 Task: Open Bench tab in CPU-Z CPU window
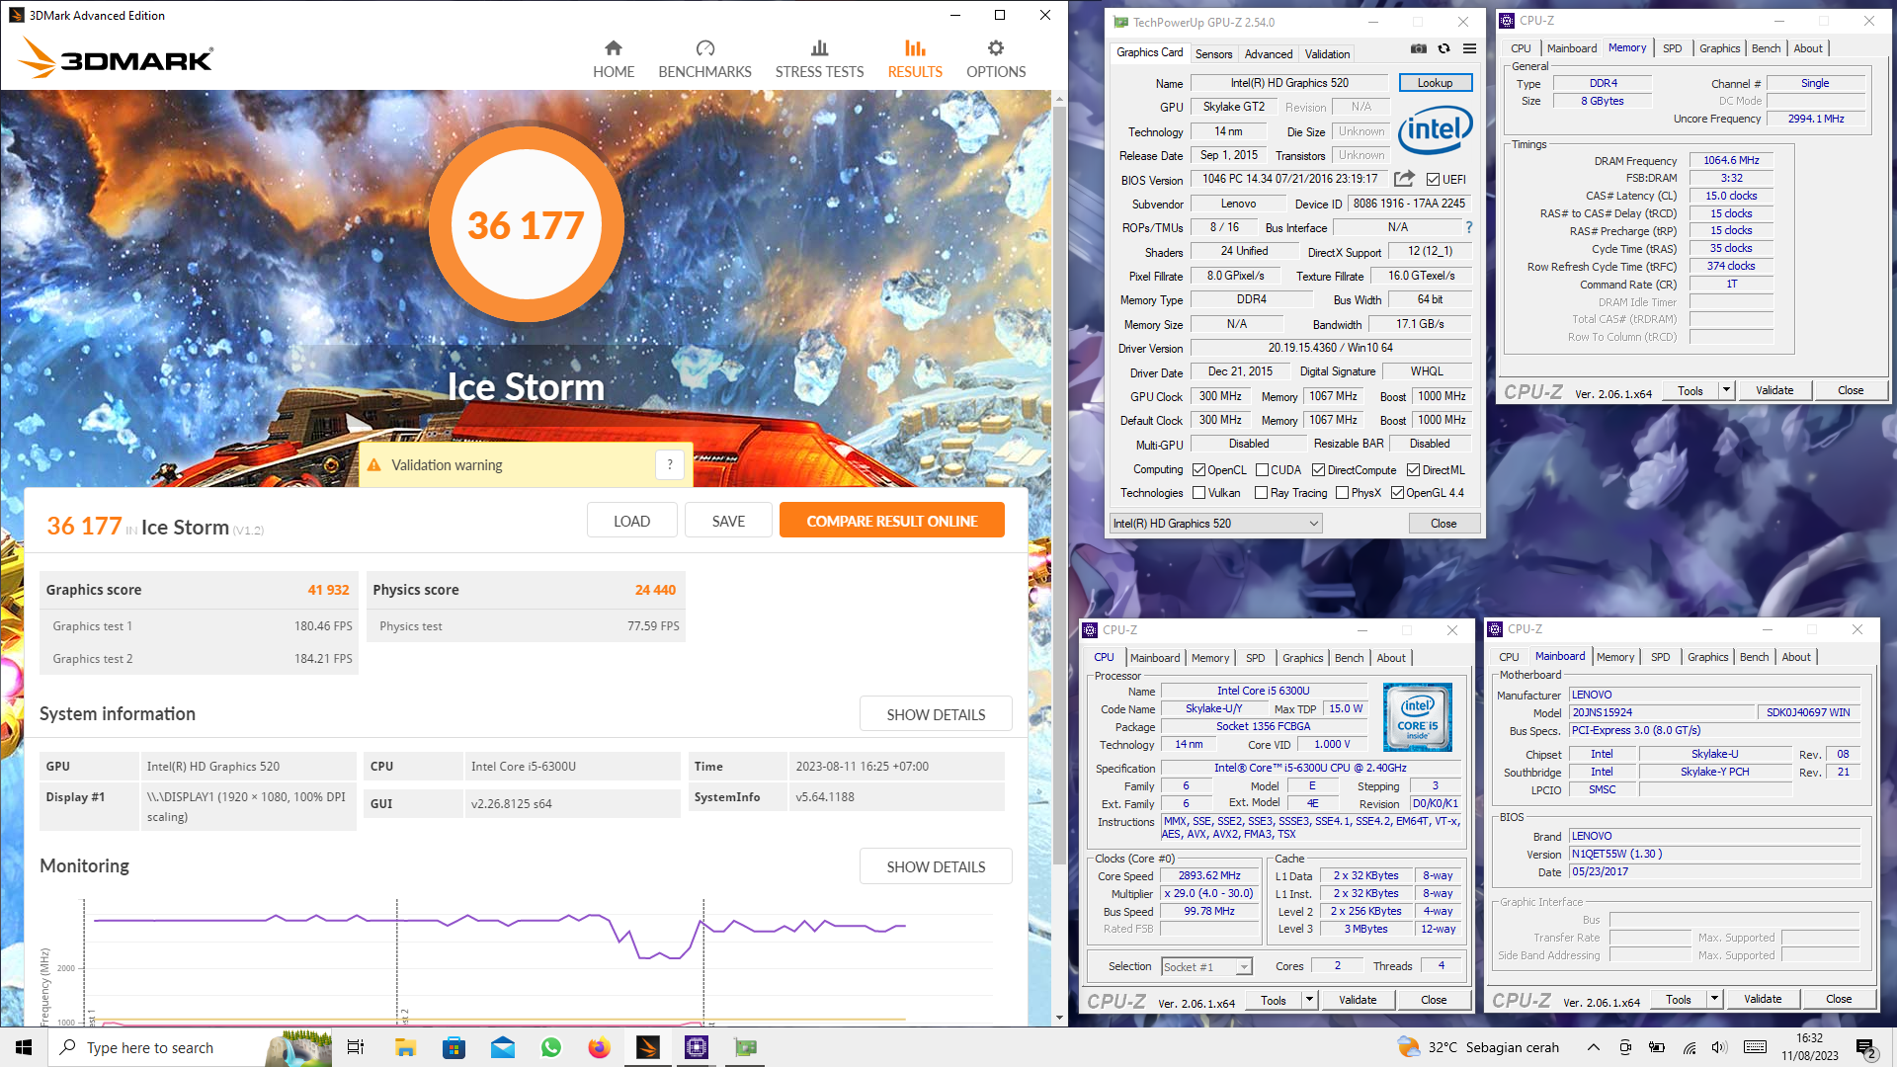point(1349,658)
